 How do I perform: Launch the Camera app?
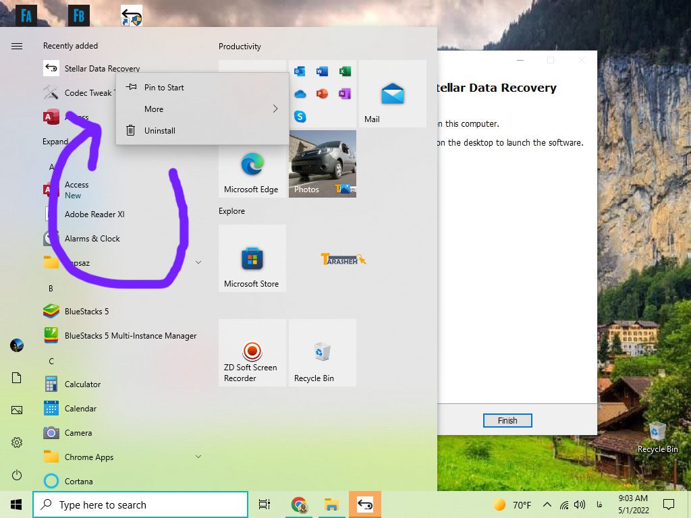[x=68, y=432]
